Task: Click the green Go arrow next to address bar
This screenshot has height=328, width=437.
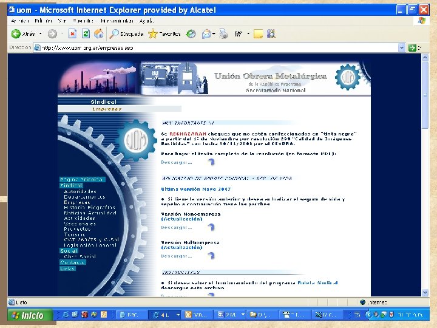Action: point(412,48)
